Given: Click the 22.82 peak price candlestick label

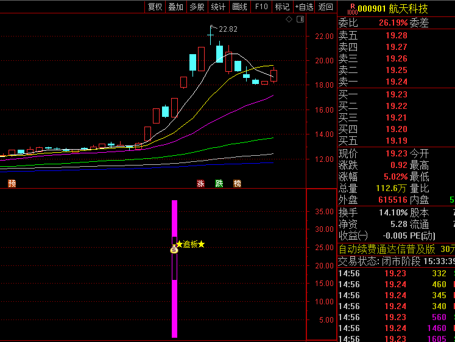Looking at the screenshot, I should [228, 29].
